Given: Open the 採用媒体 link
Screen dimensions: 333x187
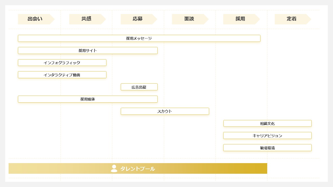Looking at the screenshot, I should [88, 99].
